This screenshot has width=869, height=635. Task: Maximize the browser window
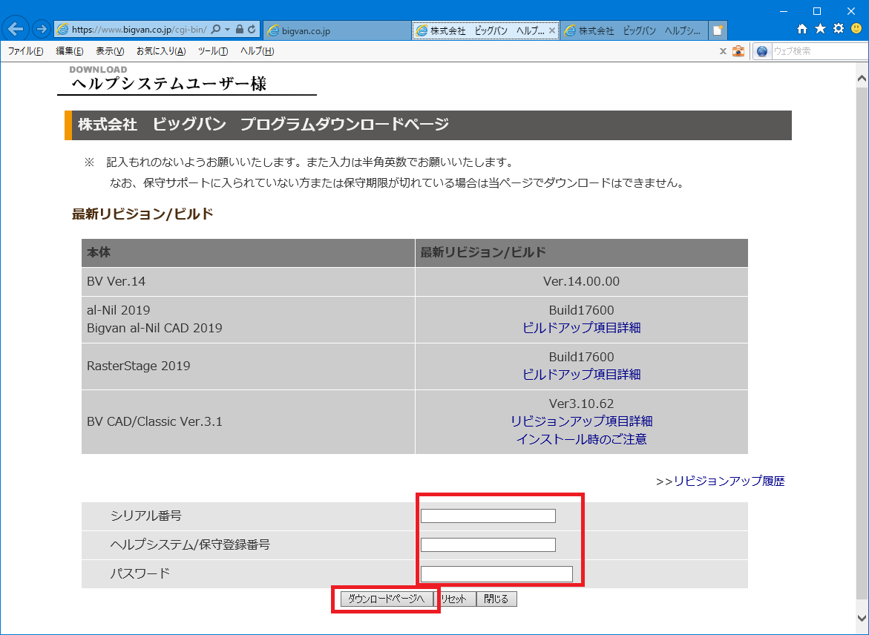pos(817,11)
